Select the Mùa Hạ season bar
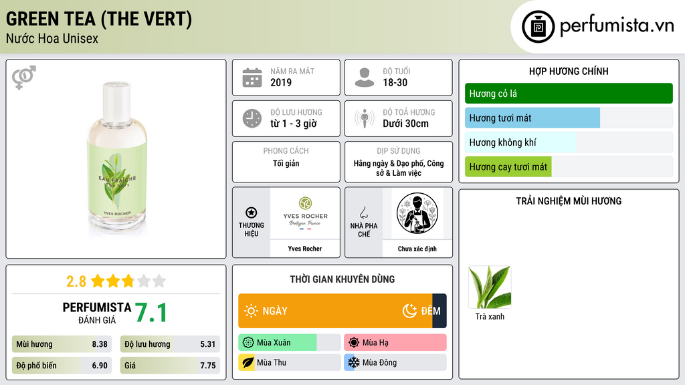Image resolution: width=685 pixels, height=385 pixels. pyautogui.click(x=395, y=343)
